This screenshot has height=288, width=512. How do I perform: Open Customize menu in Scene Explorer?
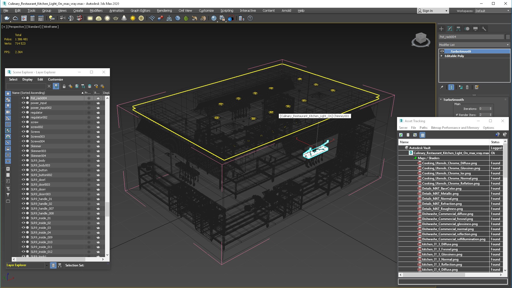click(55, 79)
